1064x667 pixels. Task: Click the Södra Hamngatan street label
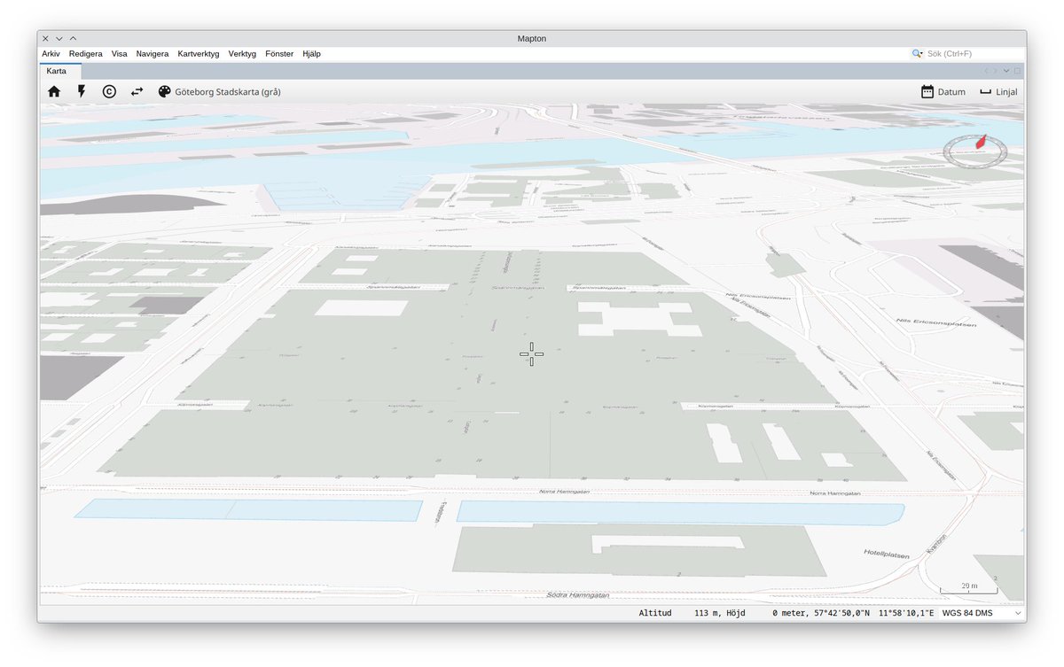pyautogui.click(x=578, y=595)
